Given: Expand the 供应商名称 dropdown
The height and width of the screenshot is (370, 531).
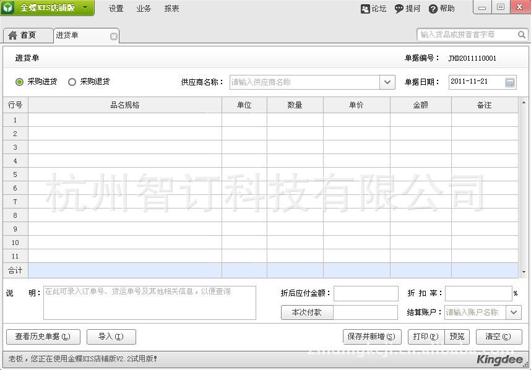Looking at the screenshot, I should [387, 82].
